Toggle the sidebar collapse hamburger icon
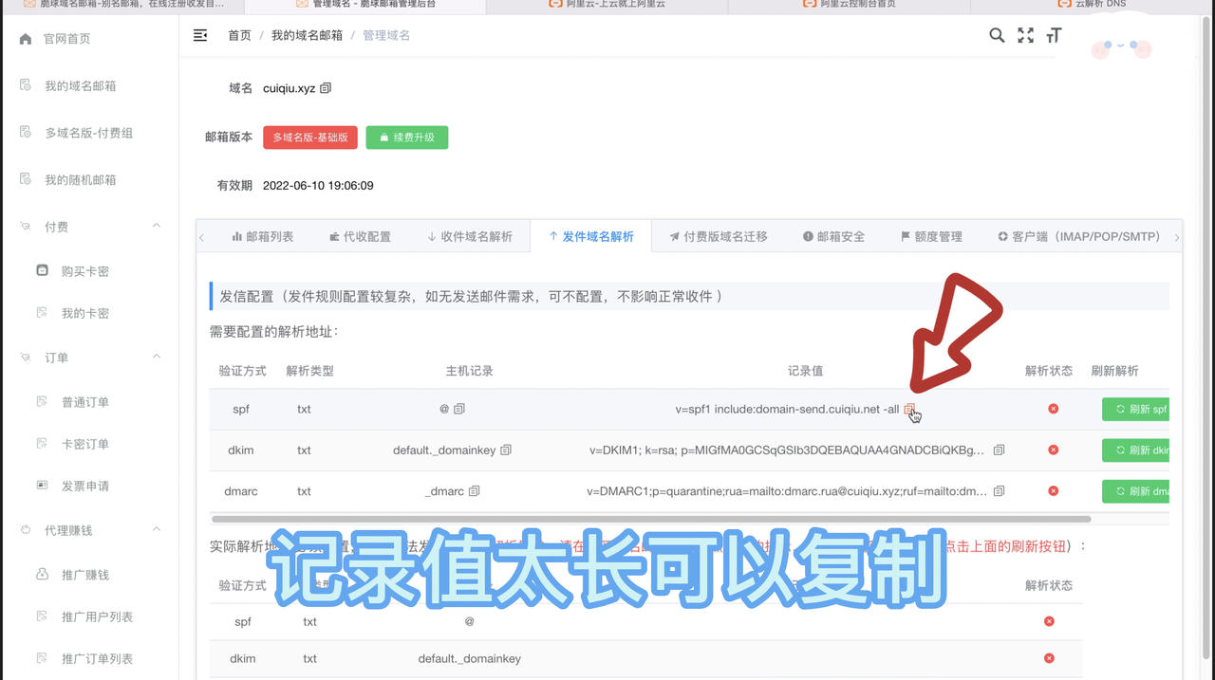The width and height of the screenshot is (1215, 680). (x=200, y=35)
